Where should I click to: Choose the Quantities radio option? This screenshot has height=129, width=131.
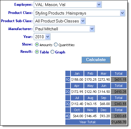click(56, 45)
